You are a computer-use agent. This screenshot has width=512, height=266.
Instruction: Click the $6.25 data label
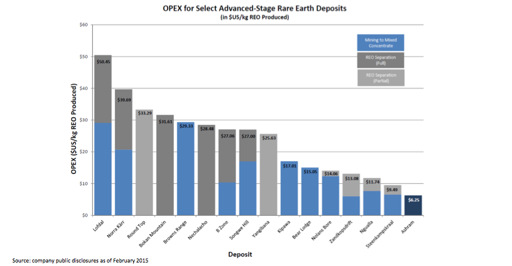tap(413, 200)
